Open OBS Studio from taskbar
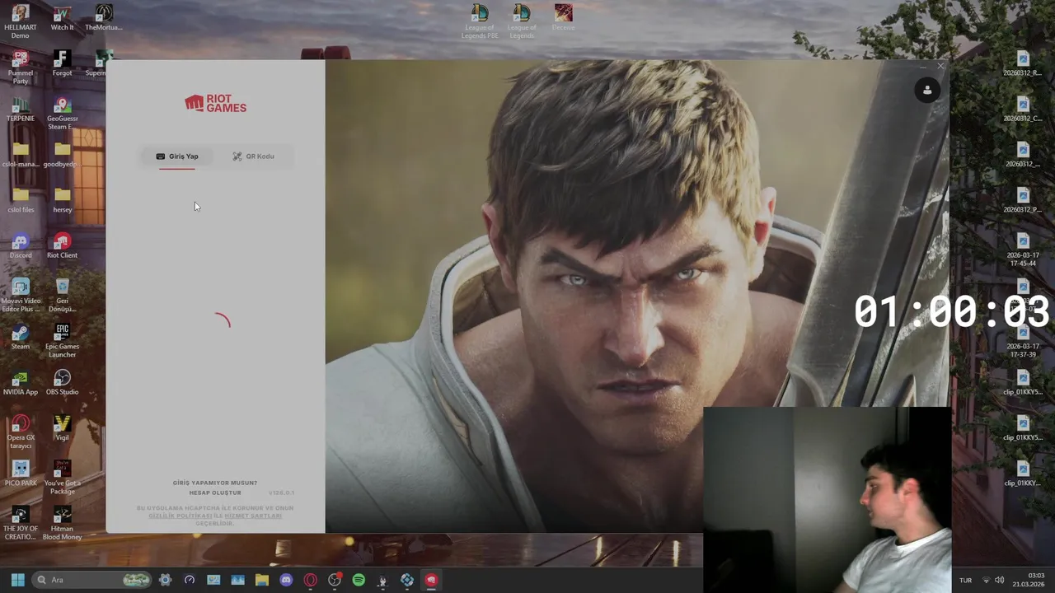This screenshot has height=593, width=1055. point(335,580)
